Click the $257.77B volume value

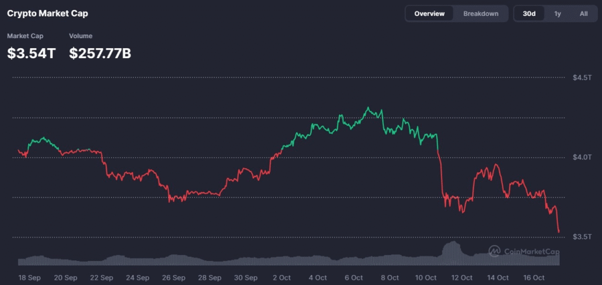coord(100,54)
